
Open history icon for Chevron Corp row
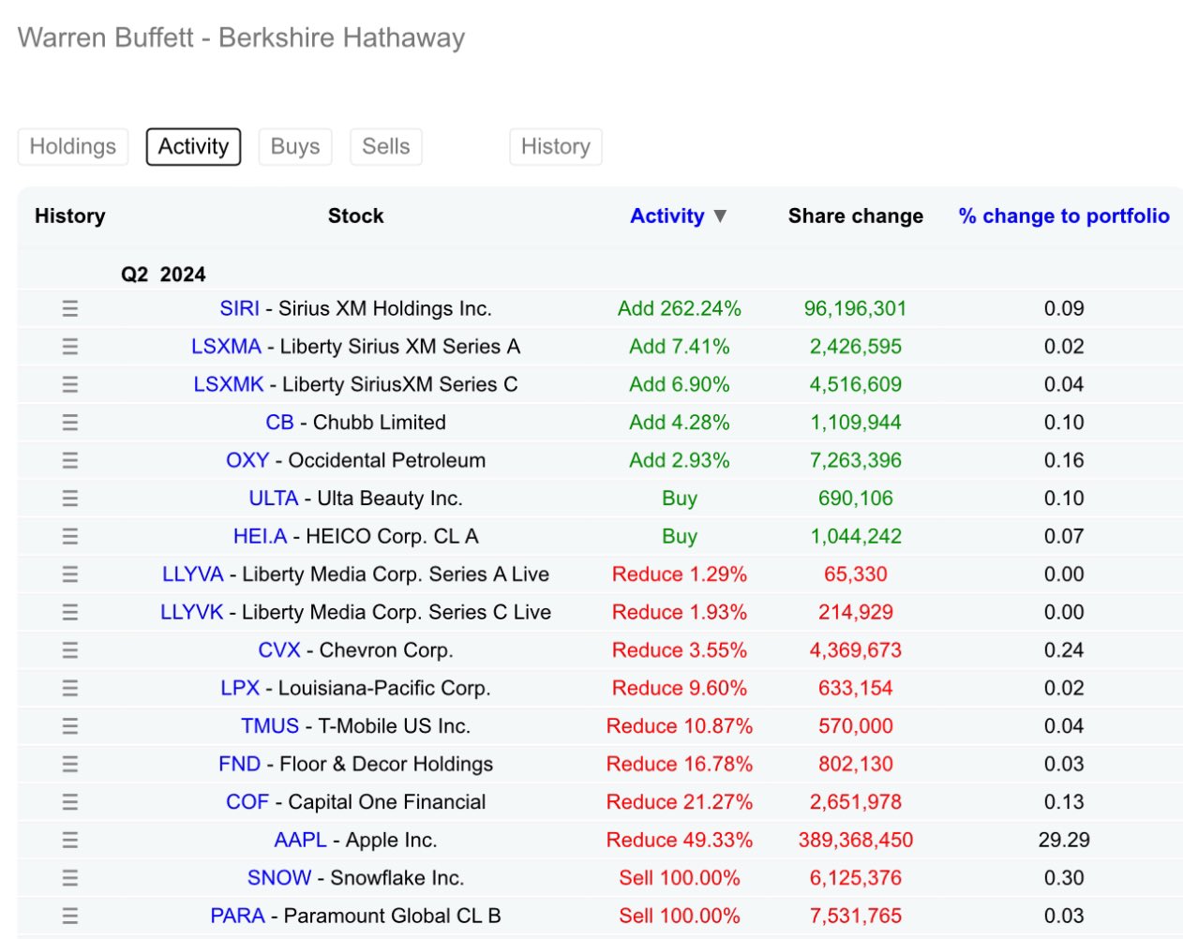coord(70,650)
